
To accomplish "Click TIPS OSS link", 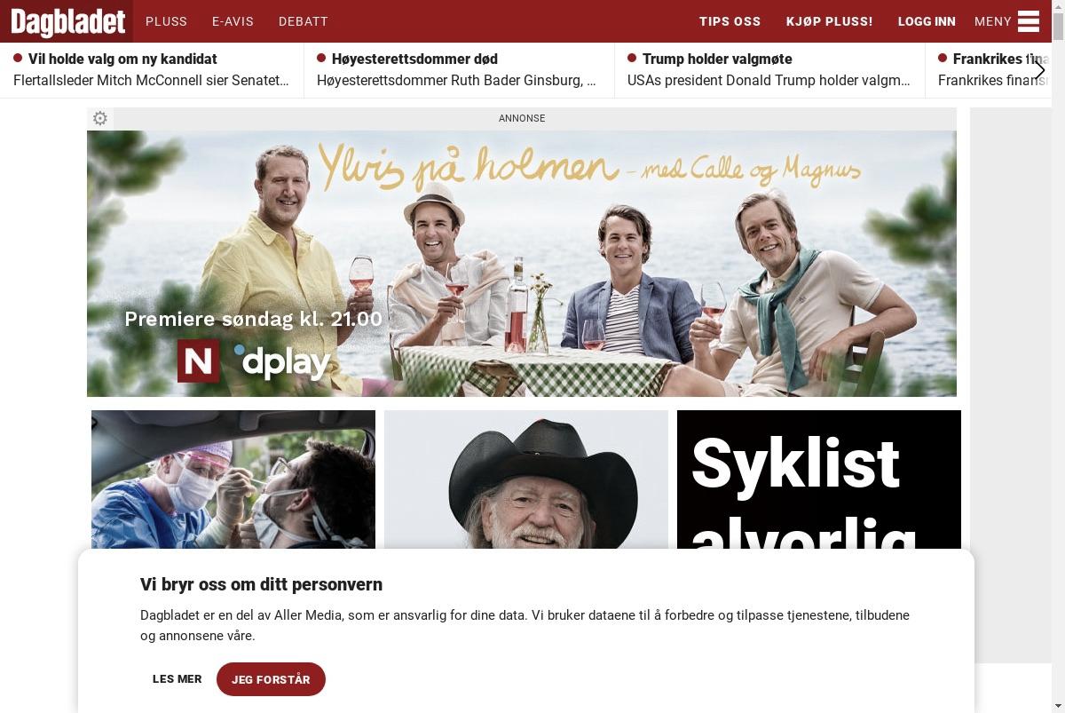I will 730,21.
